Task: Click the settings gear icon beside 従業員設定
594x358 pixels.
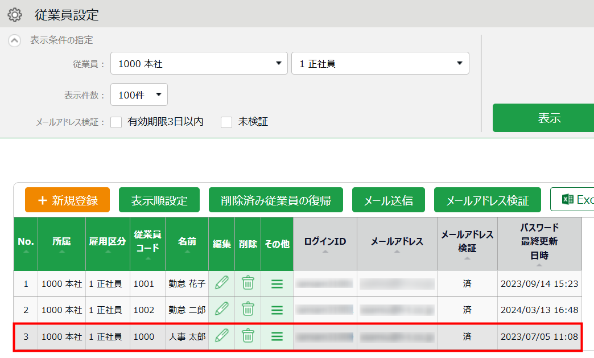Action: tap(15, 15)
